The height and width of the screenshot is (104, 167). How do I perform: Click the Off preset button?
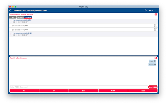[x=54, y=91]
